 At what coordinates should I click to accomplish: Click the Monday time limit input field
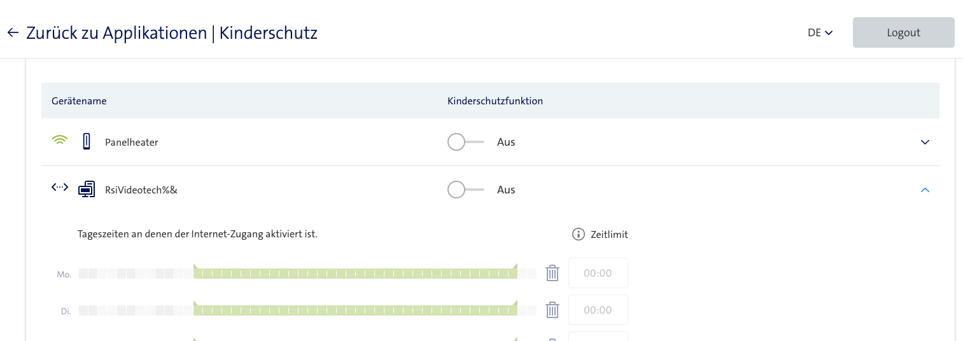pos(598,273)
